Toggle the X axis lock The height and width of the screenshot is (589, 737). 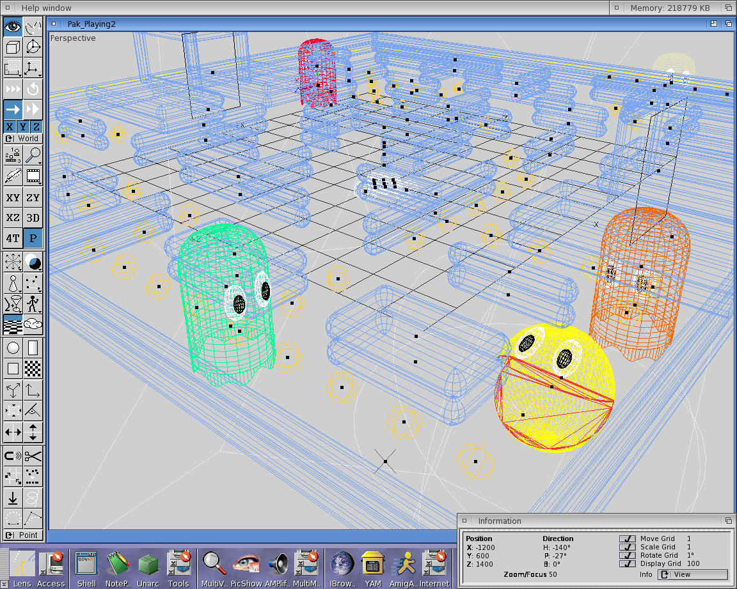[10, 126]
